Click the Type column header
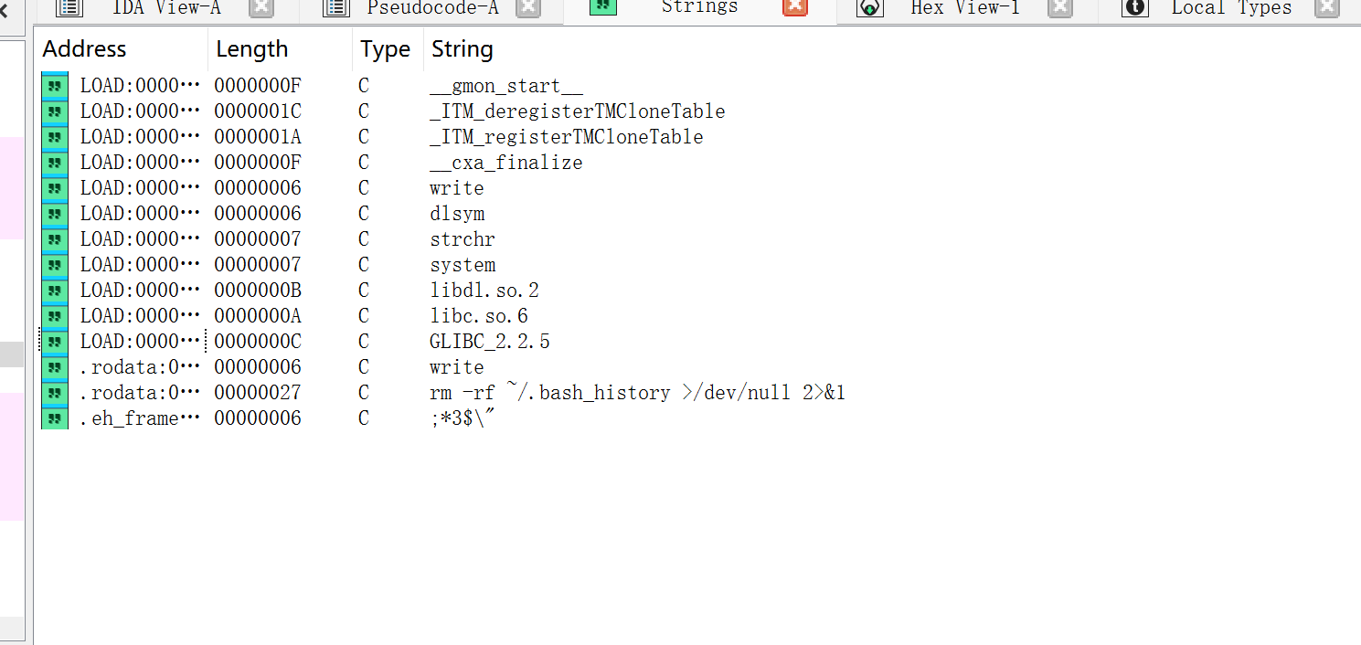 385,48
